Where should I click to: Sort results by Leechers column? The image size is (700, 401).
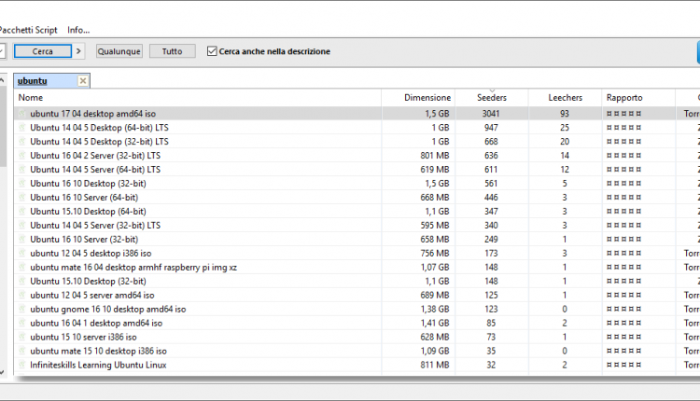pyautogui.click(x=566, y=97)
